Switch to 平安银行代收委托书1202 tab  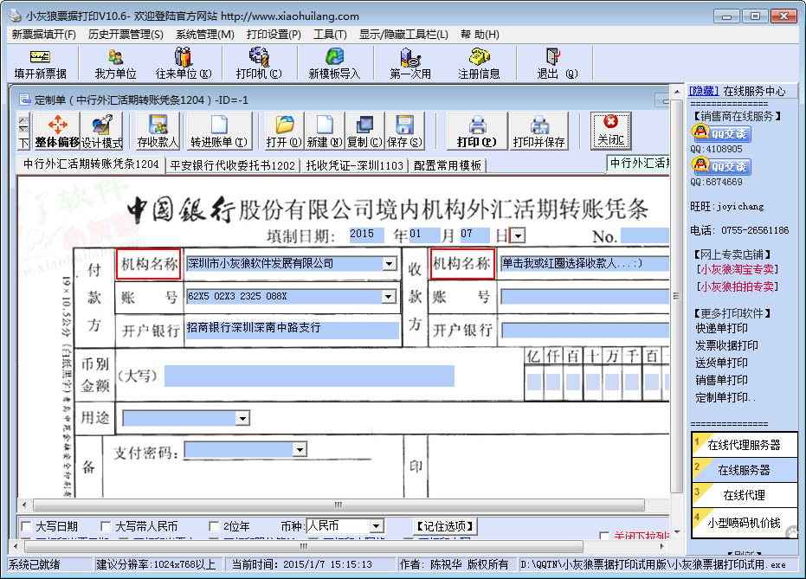click(232, 165)
